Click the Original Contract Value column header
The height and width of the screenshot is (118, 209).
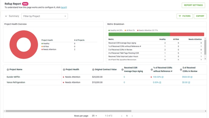click(106, 70)
